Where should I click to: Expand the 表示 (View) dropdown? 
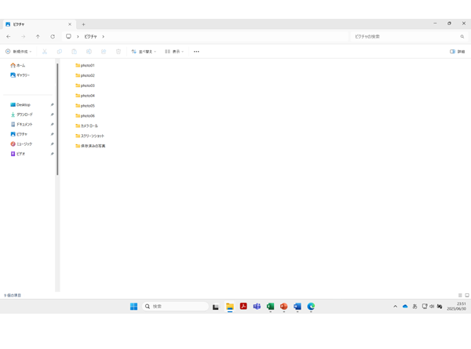(x=174, y=52)
